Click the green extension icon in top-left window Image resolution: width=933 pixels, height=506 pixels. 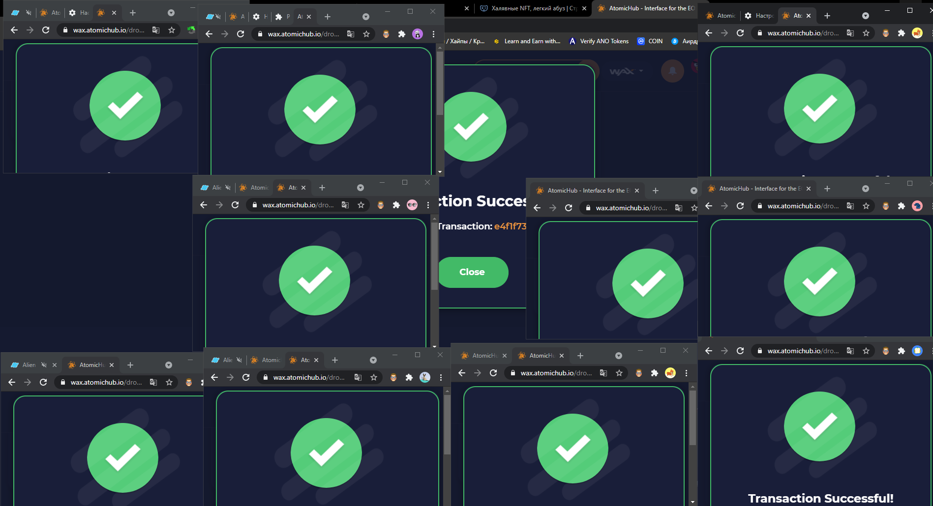tap(191, 30)
